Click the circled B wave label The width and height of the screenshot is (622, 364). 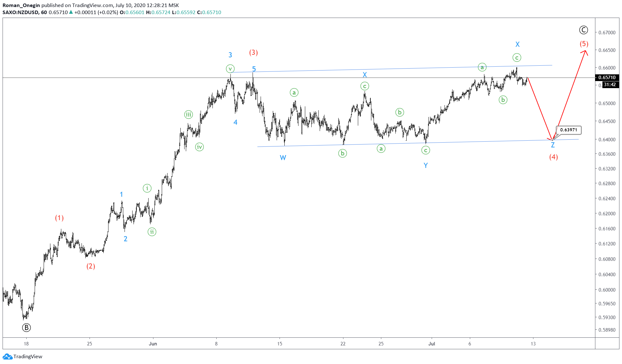click(x=26, y=327)
